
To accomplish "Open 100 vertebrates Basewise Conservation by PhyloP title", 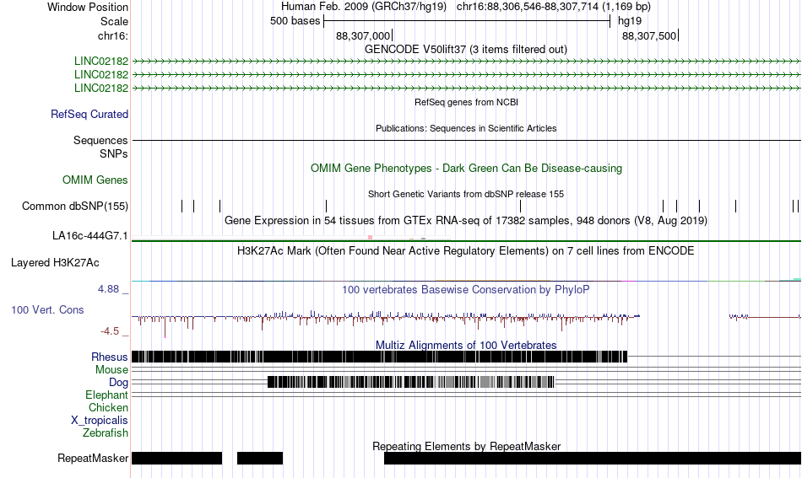I will tap(466, 289).
